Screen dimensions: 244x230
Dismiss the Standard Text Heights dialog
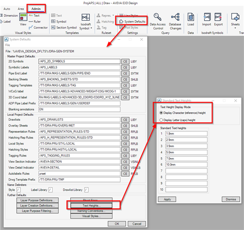(x=231, y=199)
